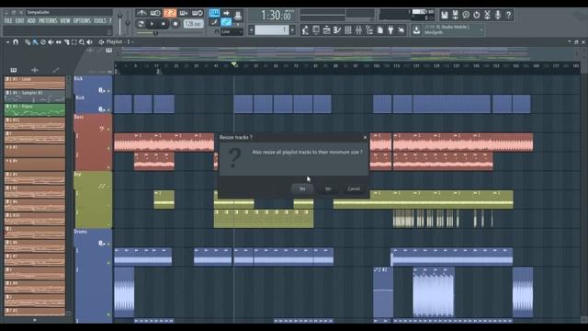Click the undo history circular arrow icon
This screenshot has height=331, width=588.
pos(476,15)
